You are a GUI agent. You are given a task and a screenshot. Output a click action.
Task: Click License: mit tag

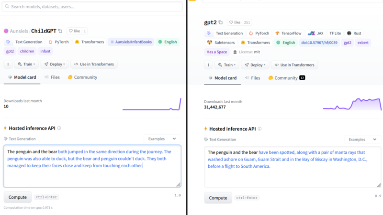pyautogui.click(x=247, y=52)
